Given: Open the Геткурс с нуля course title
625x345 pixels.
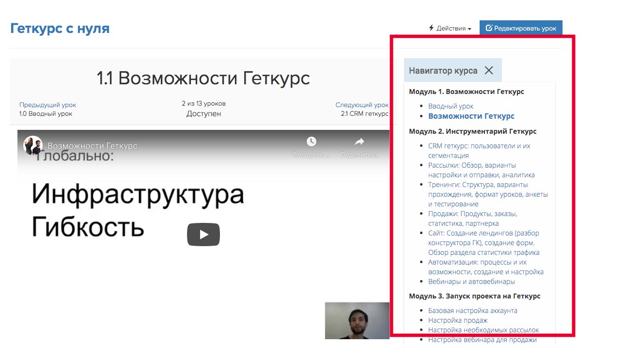Looking at the screenshot, I should [60, 28].
